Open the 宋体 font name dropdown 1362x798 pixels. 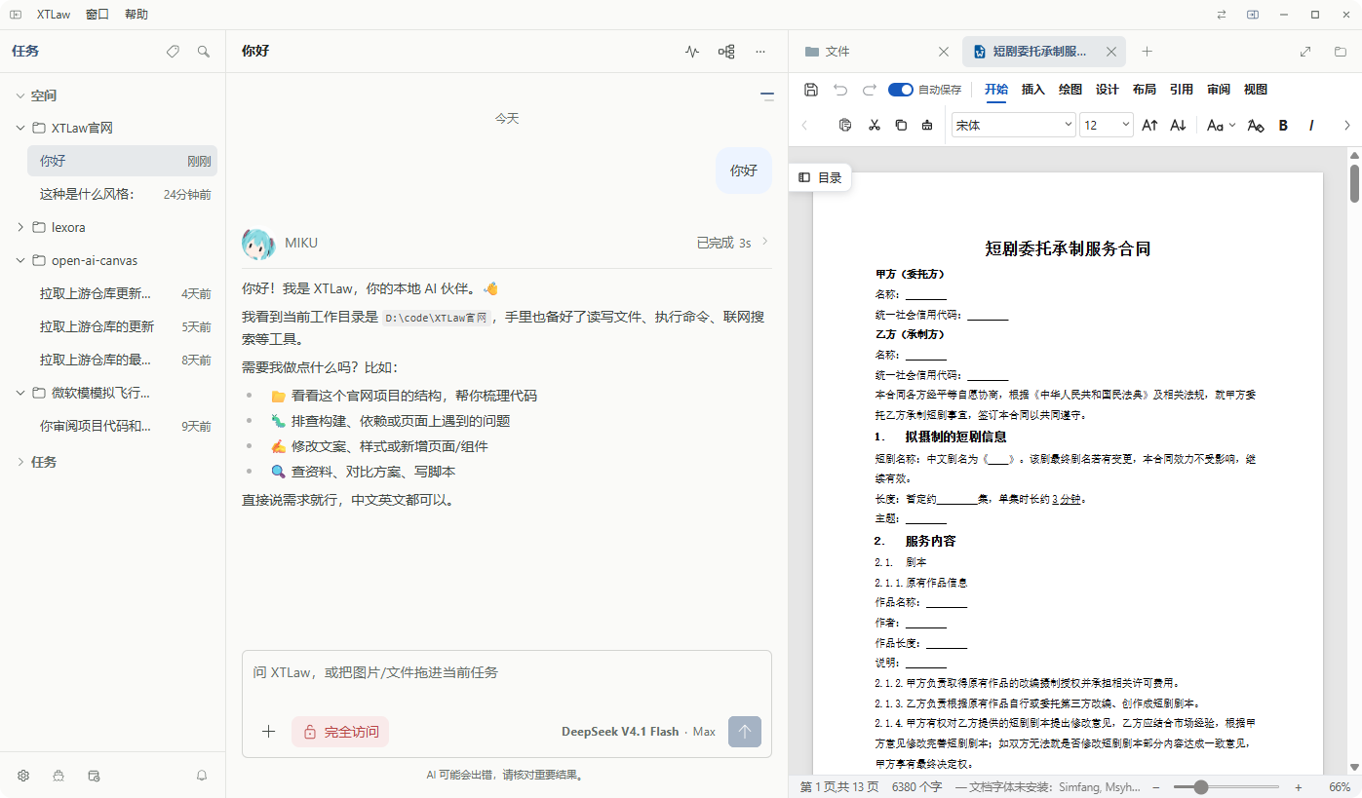(x=1013, y=125)
